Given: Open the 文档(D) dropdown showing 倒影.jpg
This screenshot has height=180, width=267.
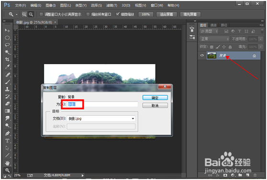Looking at the screenshot, I should click(101, 119).
